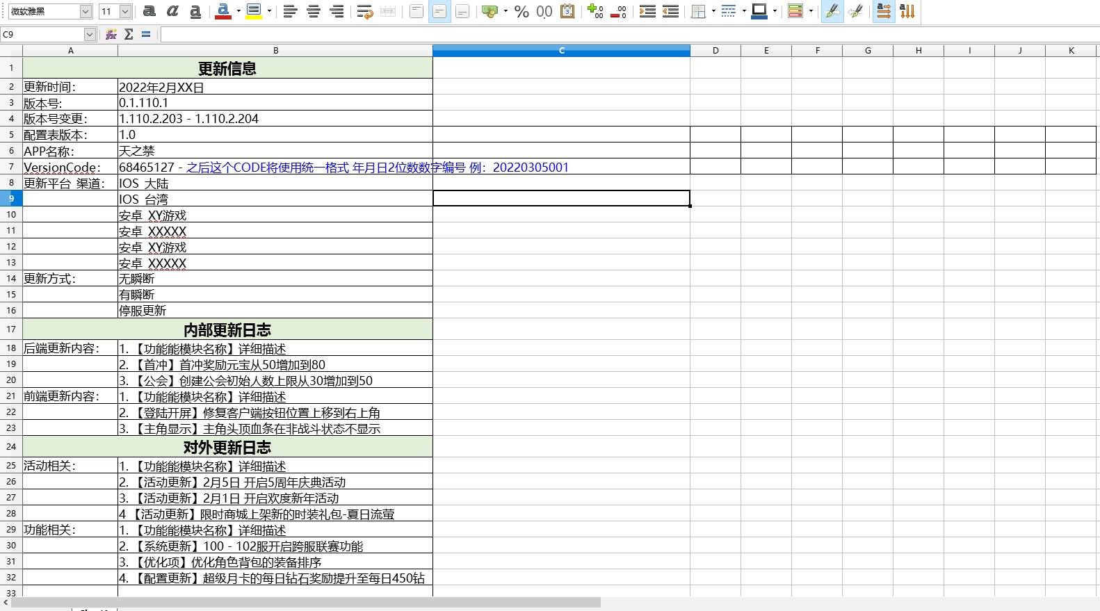Select column D header

click(715, 50)
